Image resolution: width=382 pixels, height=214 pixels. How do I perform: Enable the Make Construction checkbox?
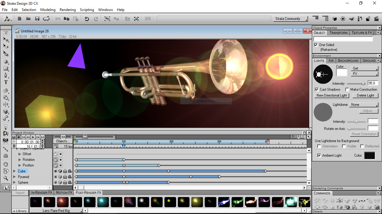click(347, 89)
